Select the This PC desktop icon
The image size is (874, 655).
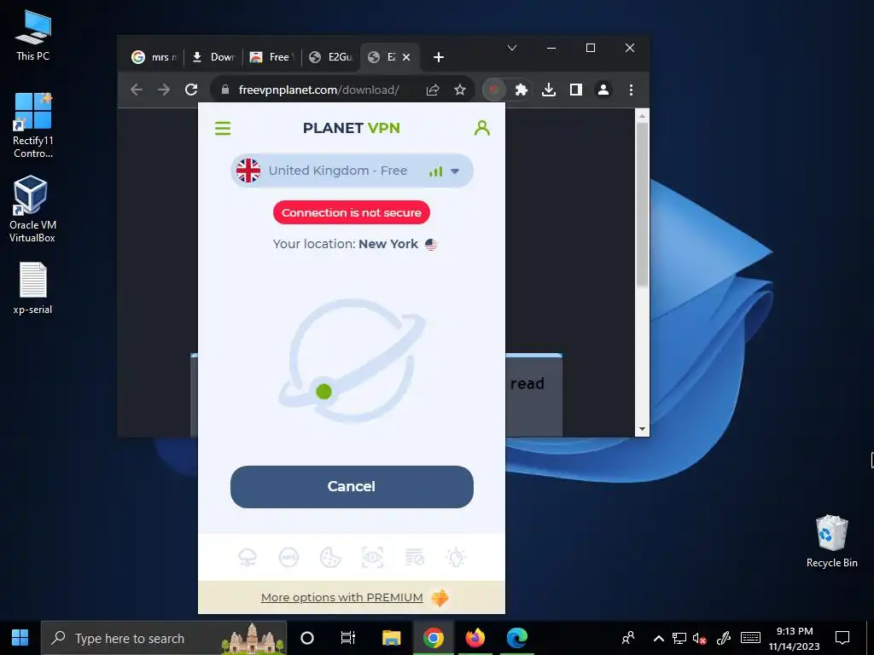click(x=33, y=36)
